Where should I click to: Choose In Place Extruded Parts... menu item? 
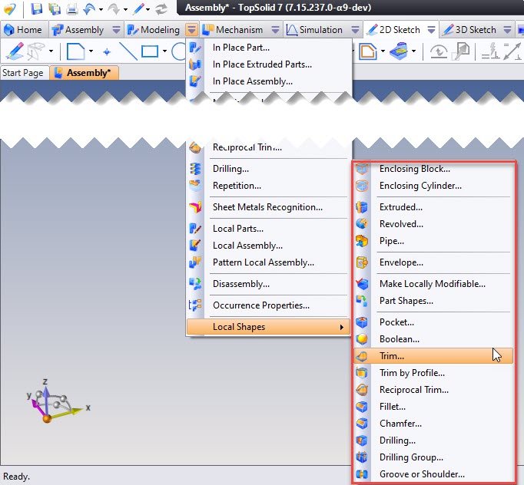[x=269, y=64]
